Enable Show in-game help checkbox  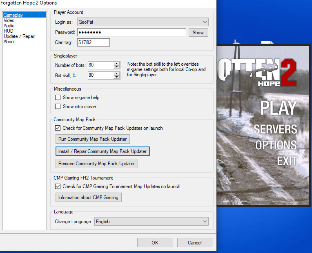pos(58,98)
